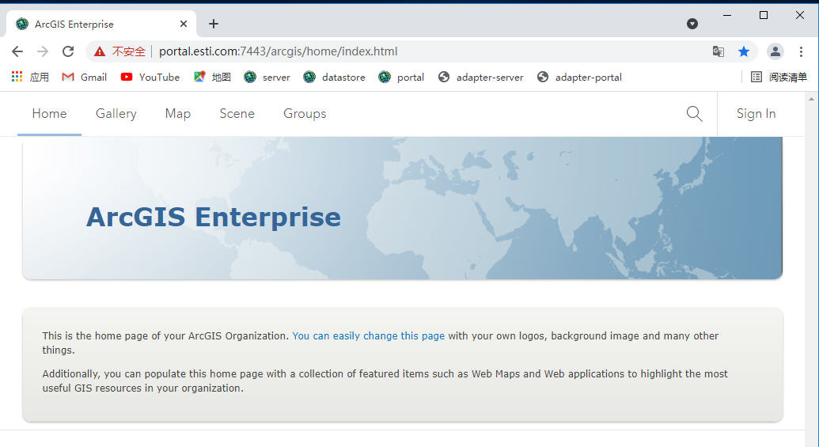Viewport: 819px width, 447px height.
Task: Close the browser window
Action: pyautogui.click(x=800, y=15)
